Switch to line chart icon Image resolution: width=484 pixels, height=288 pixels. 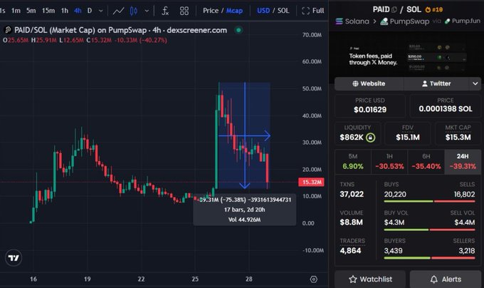click(x=119, y=11)
